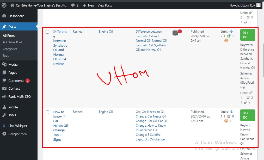Open Categories submenu under Posts

pos(10,49)
